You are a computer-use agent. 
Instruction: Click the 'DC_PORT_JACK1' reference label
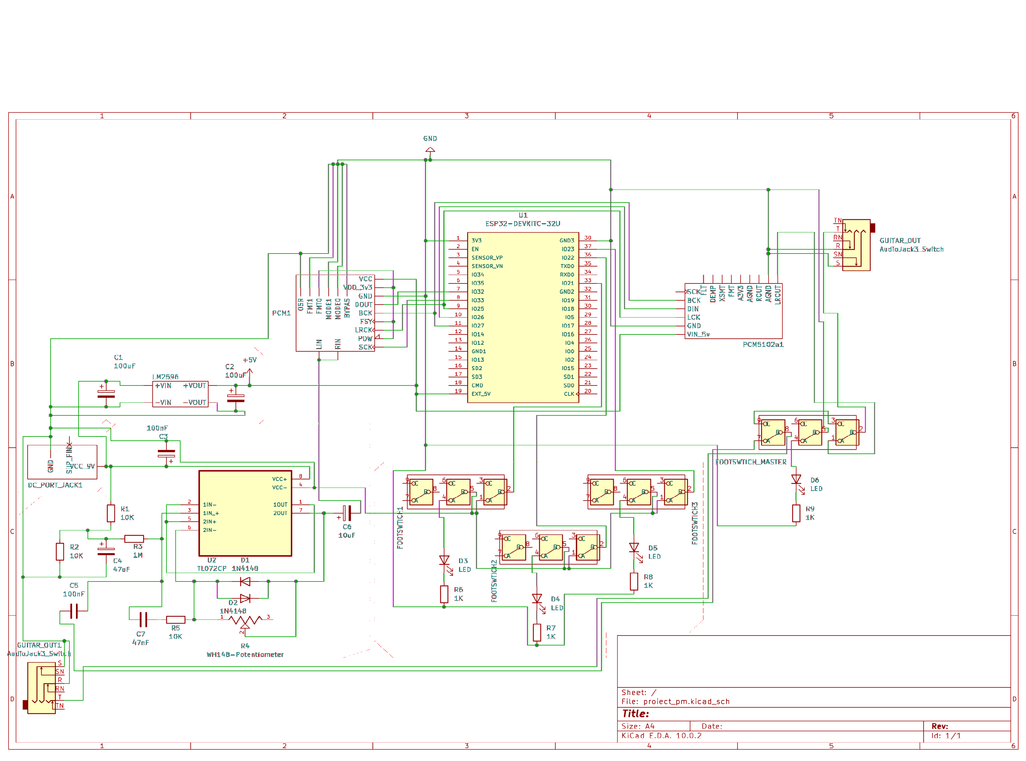[55, 485]
